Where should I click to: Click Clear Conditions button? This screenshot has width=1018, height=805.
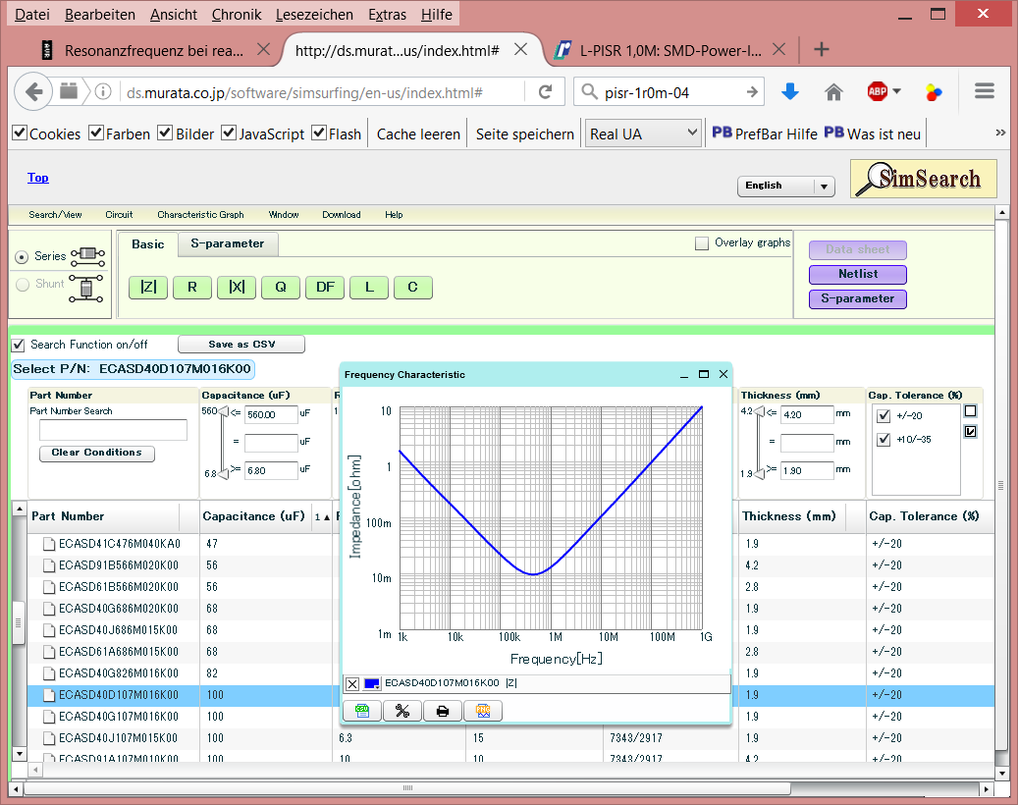click(97, 453)
